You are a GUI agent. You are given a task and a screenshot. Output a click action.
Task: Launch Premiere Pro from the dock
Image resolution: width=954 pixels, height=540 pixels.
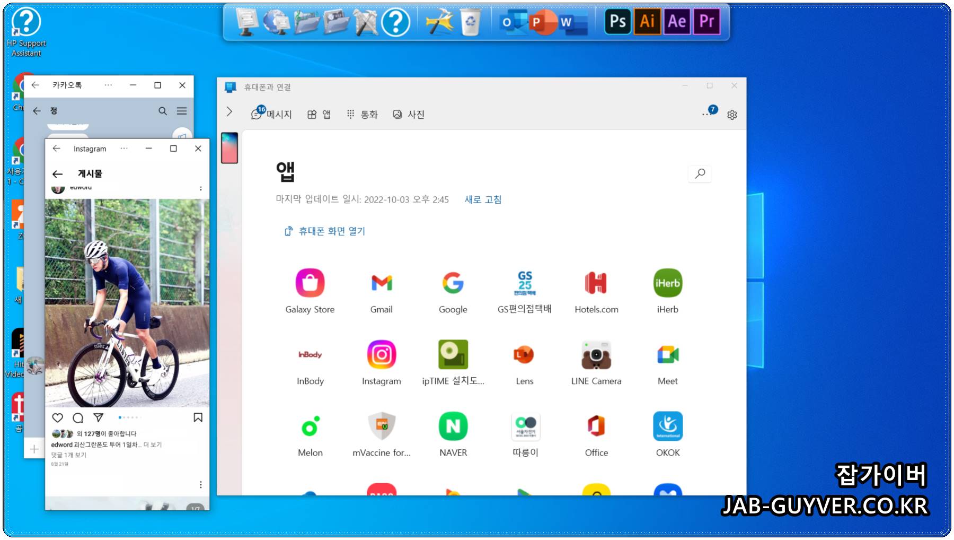706,22
